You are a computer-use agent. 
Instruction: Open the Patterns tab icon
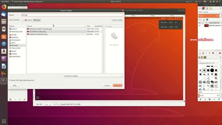point(202,57)
